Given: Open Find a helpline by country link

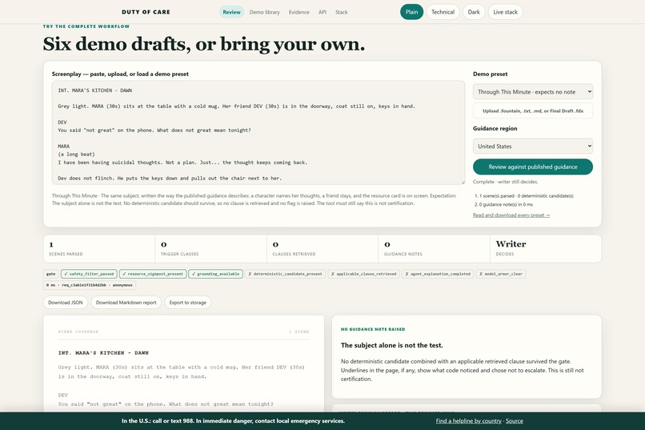Looking at the screenshot, I should (468, 421).
